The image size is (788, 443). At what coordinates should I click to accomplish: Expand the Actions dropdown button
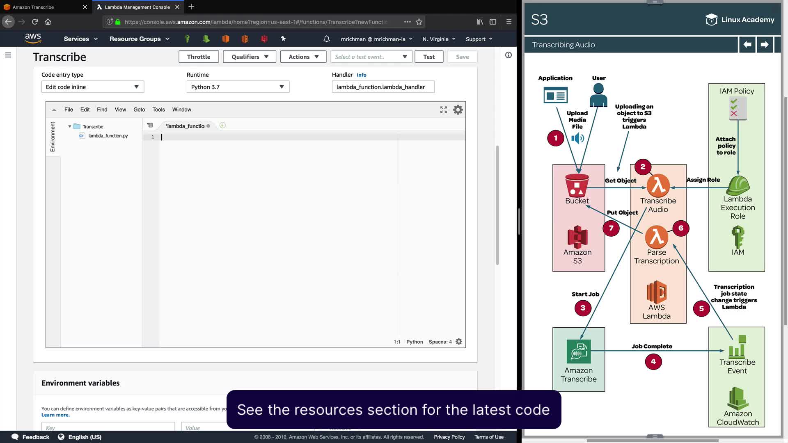[x=303, y=57]
